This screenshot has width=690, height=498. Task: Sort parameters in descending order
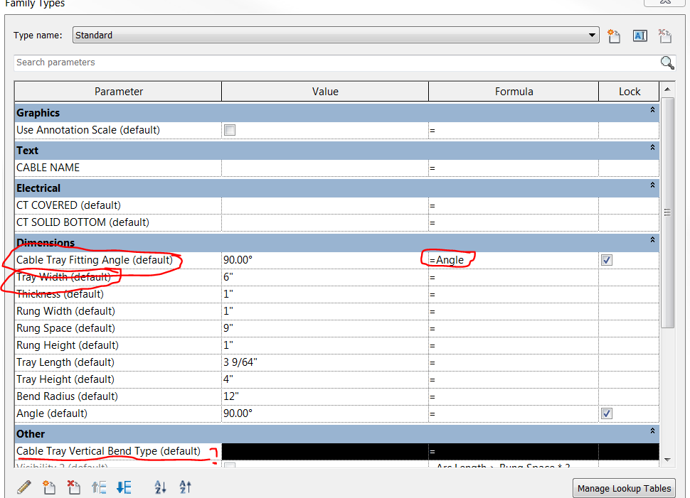click(x=184, y=487)
